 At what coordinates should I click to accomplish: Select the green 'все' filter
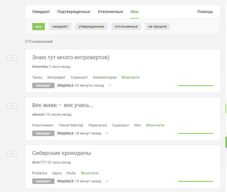(38, 26)
